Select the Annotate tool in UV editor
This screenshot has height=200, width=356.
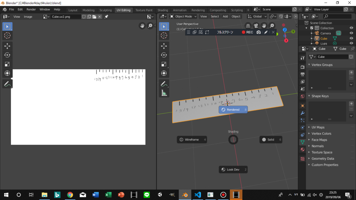[7, 84]
